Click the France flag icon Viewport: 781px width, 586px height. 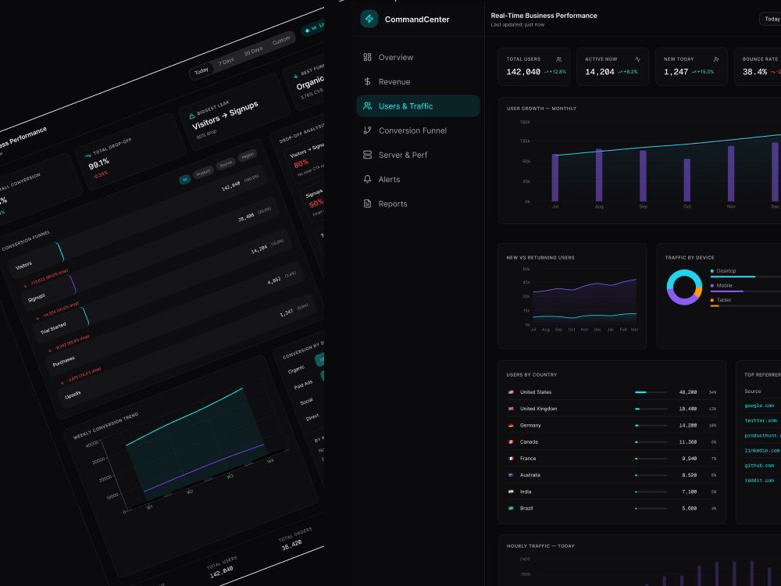[511, 459]
